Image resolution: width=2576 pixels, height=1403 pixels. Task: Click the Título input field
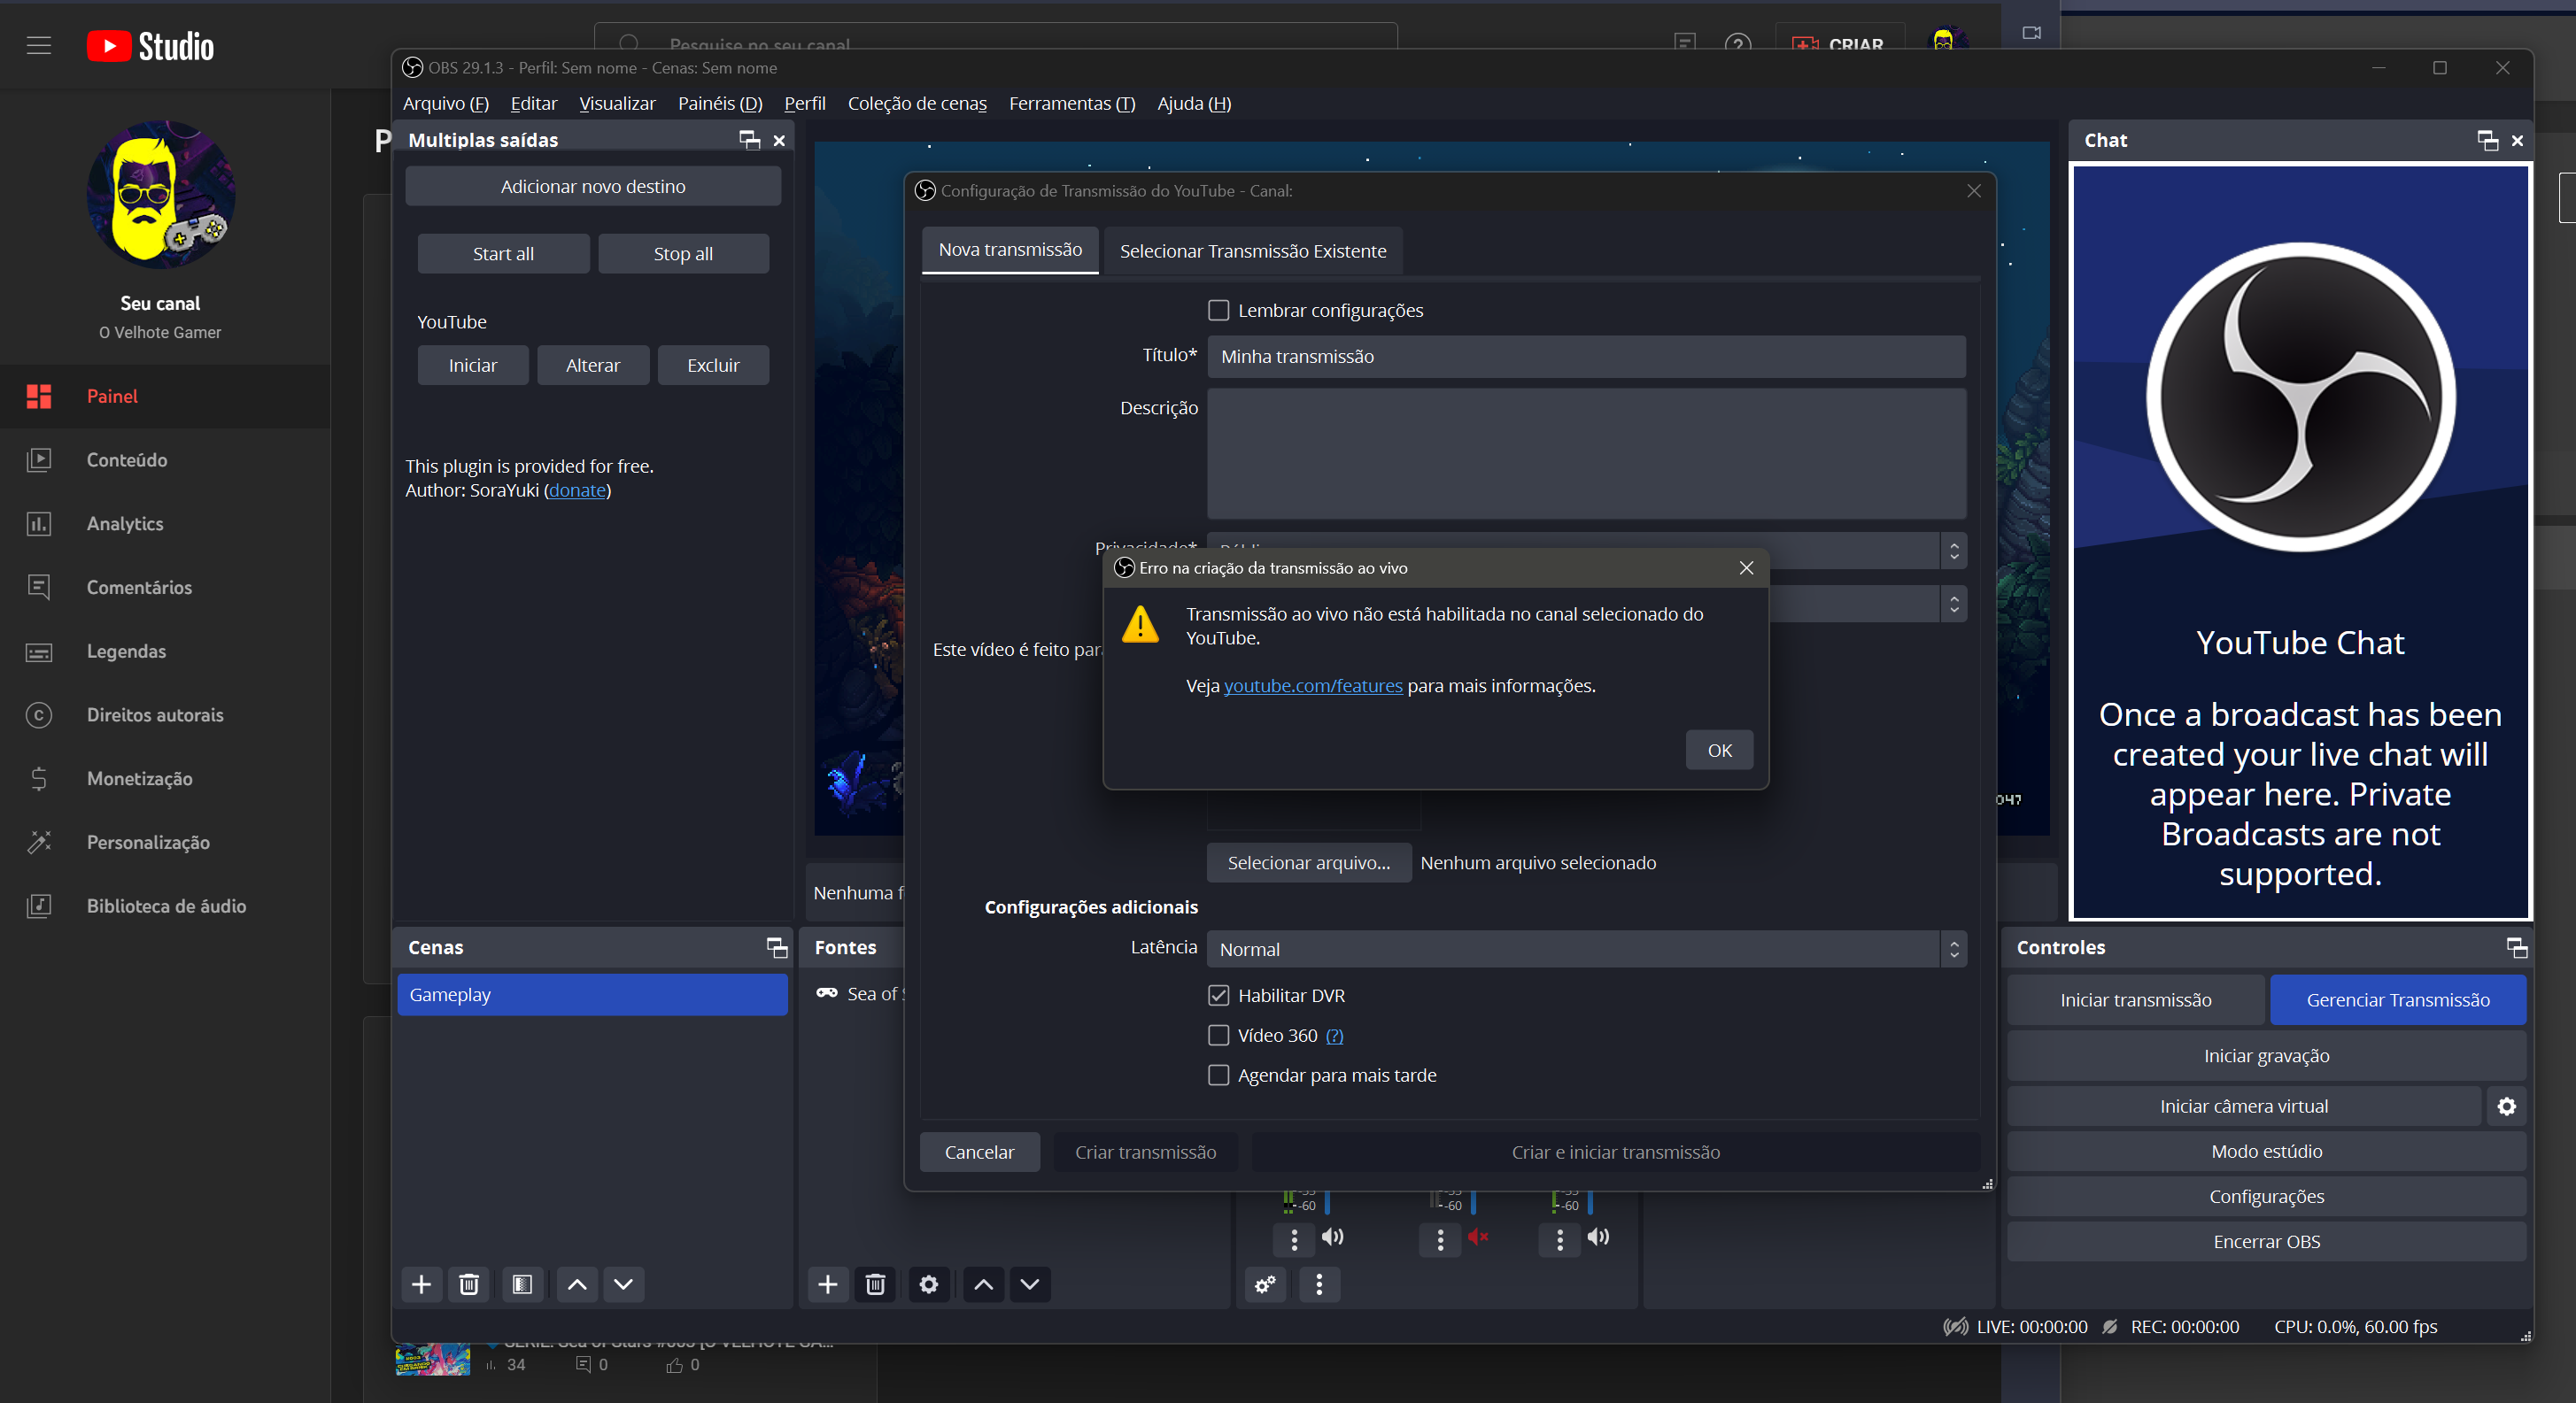tap(1587, 357)
